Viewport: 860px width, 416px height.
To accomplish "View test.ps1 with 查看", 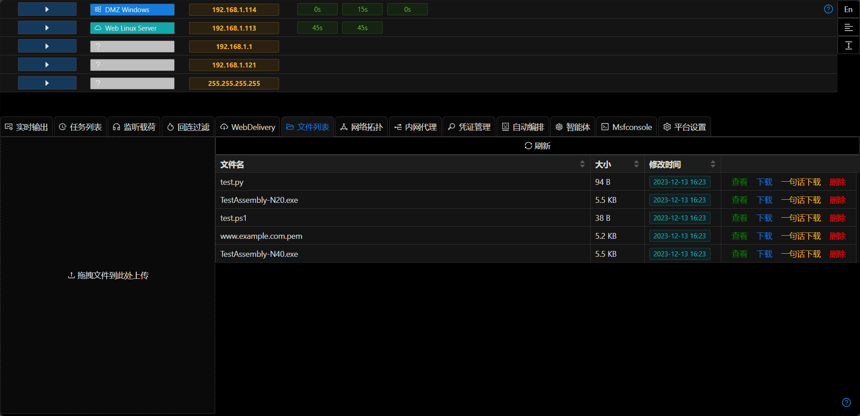I will pos(739,218).
